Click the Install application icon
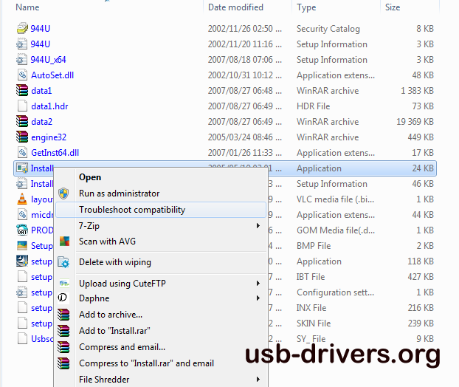459x387 pixels. coord(22,168)
